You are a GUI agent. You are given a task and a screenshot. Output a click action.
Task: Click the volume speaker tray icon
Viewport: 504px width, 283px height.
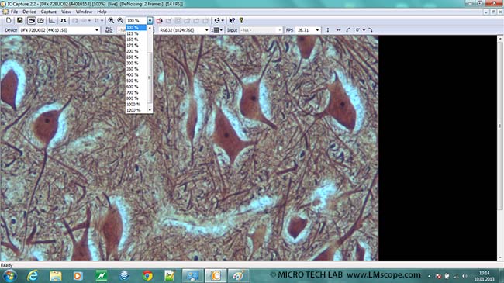click(x=464, y=276)
